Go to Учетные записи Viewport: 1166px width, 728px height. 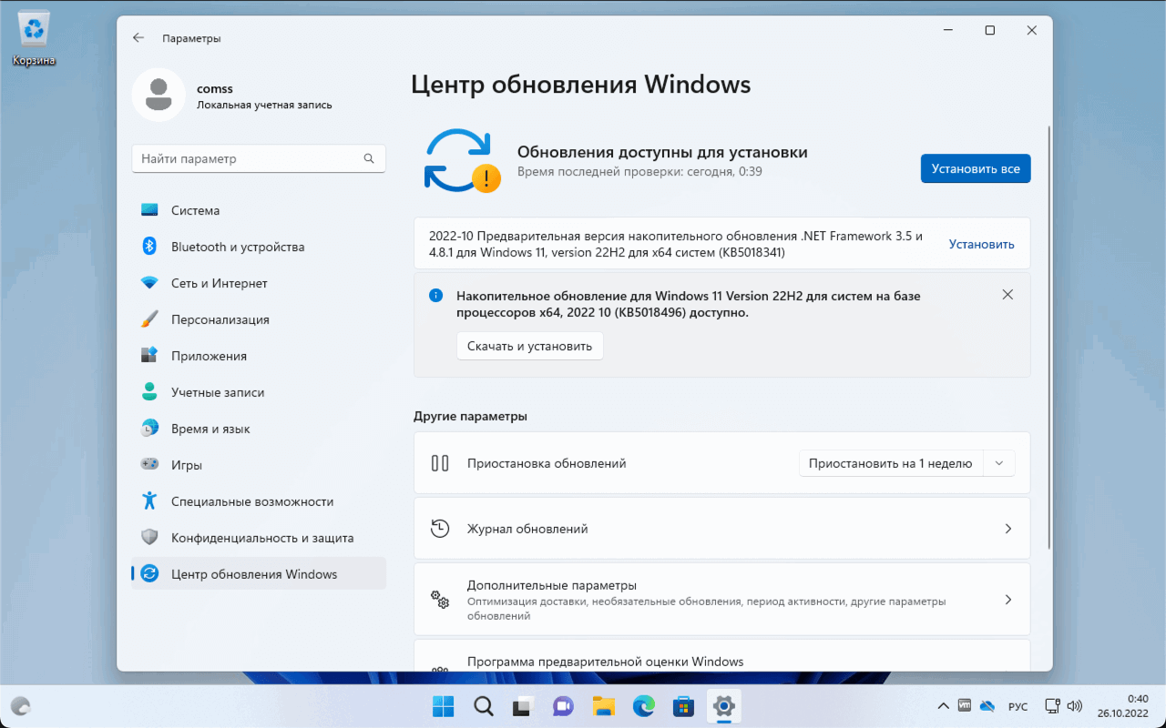point(259,392)
